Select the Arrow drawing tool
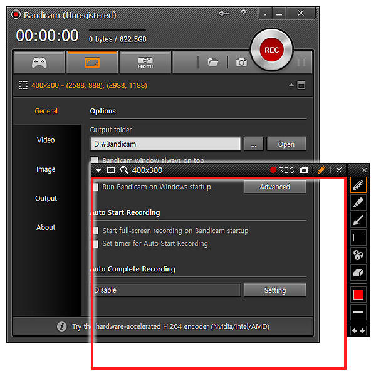This screenshot has height=376, width=376. [358, 220]
